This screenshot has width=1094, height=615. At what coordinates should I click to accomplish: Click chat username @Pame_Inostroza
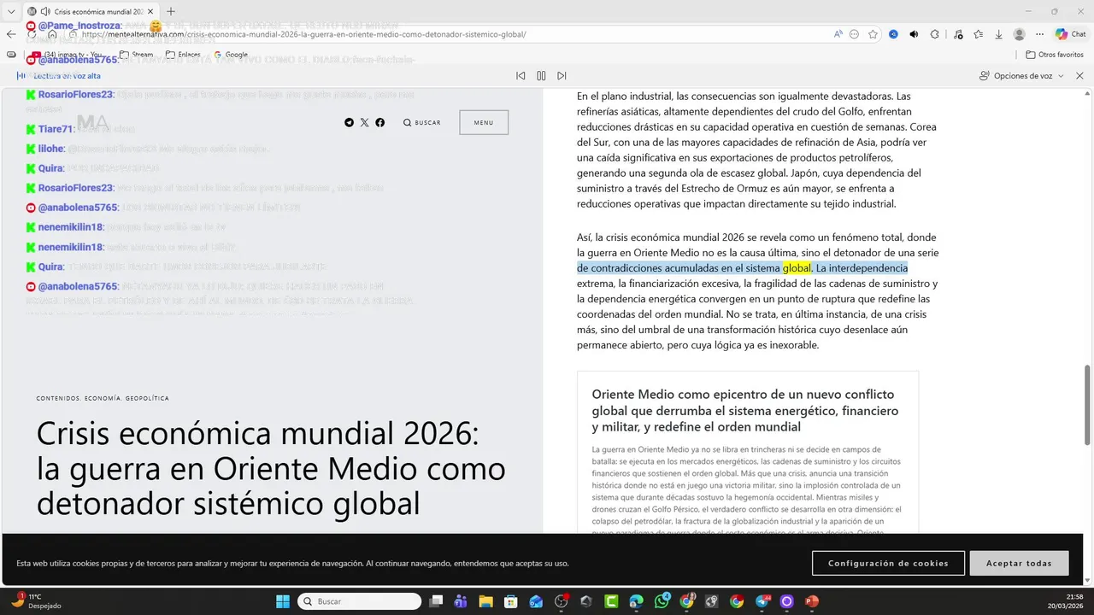pyautogui.click(x=79, y=26)
